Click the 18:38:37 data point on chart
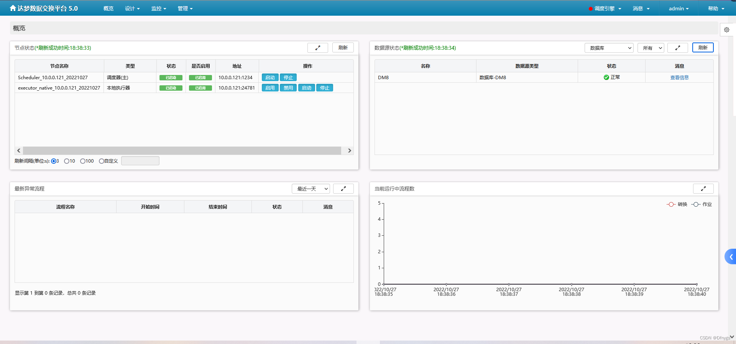The height and width of the screenshot is (344, 736). pos(509,284)
